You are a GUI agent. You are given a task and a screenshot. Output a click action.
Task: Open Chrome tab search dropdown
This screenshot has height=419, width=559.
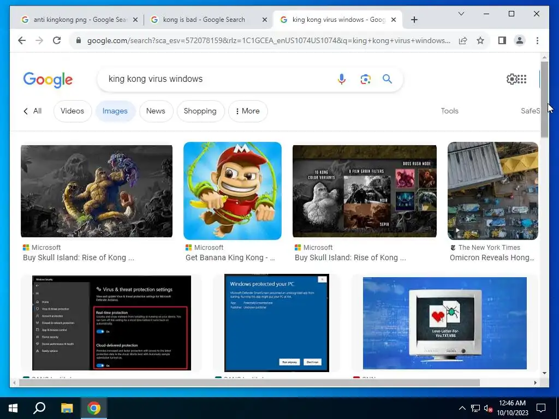[461, 14]
